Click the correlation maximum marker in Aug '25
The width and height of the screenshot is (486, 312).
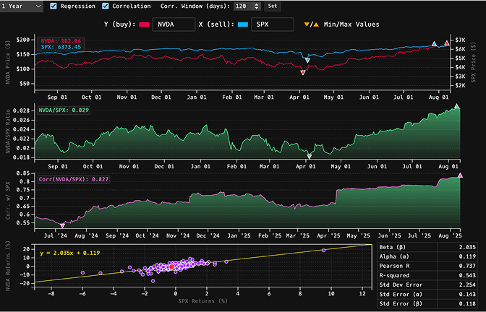coord(460,175)
